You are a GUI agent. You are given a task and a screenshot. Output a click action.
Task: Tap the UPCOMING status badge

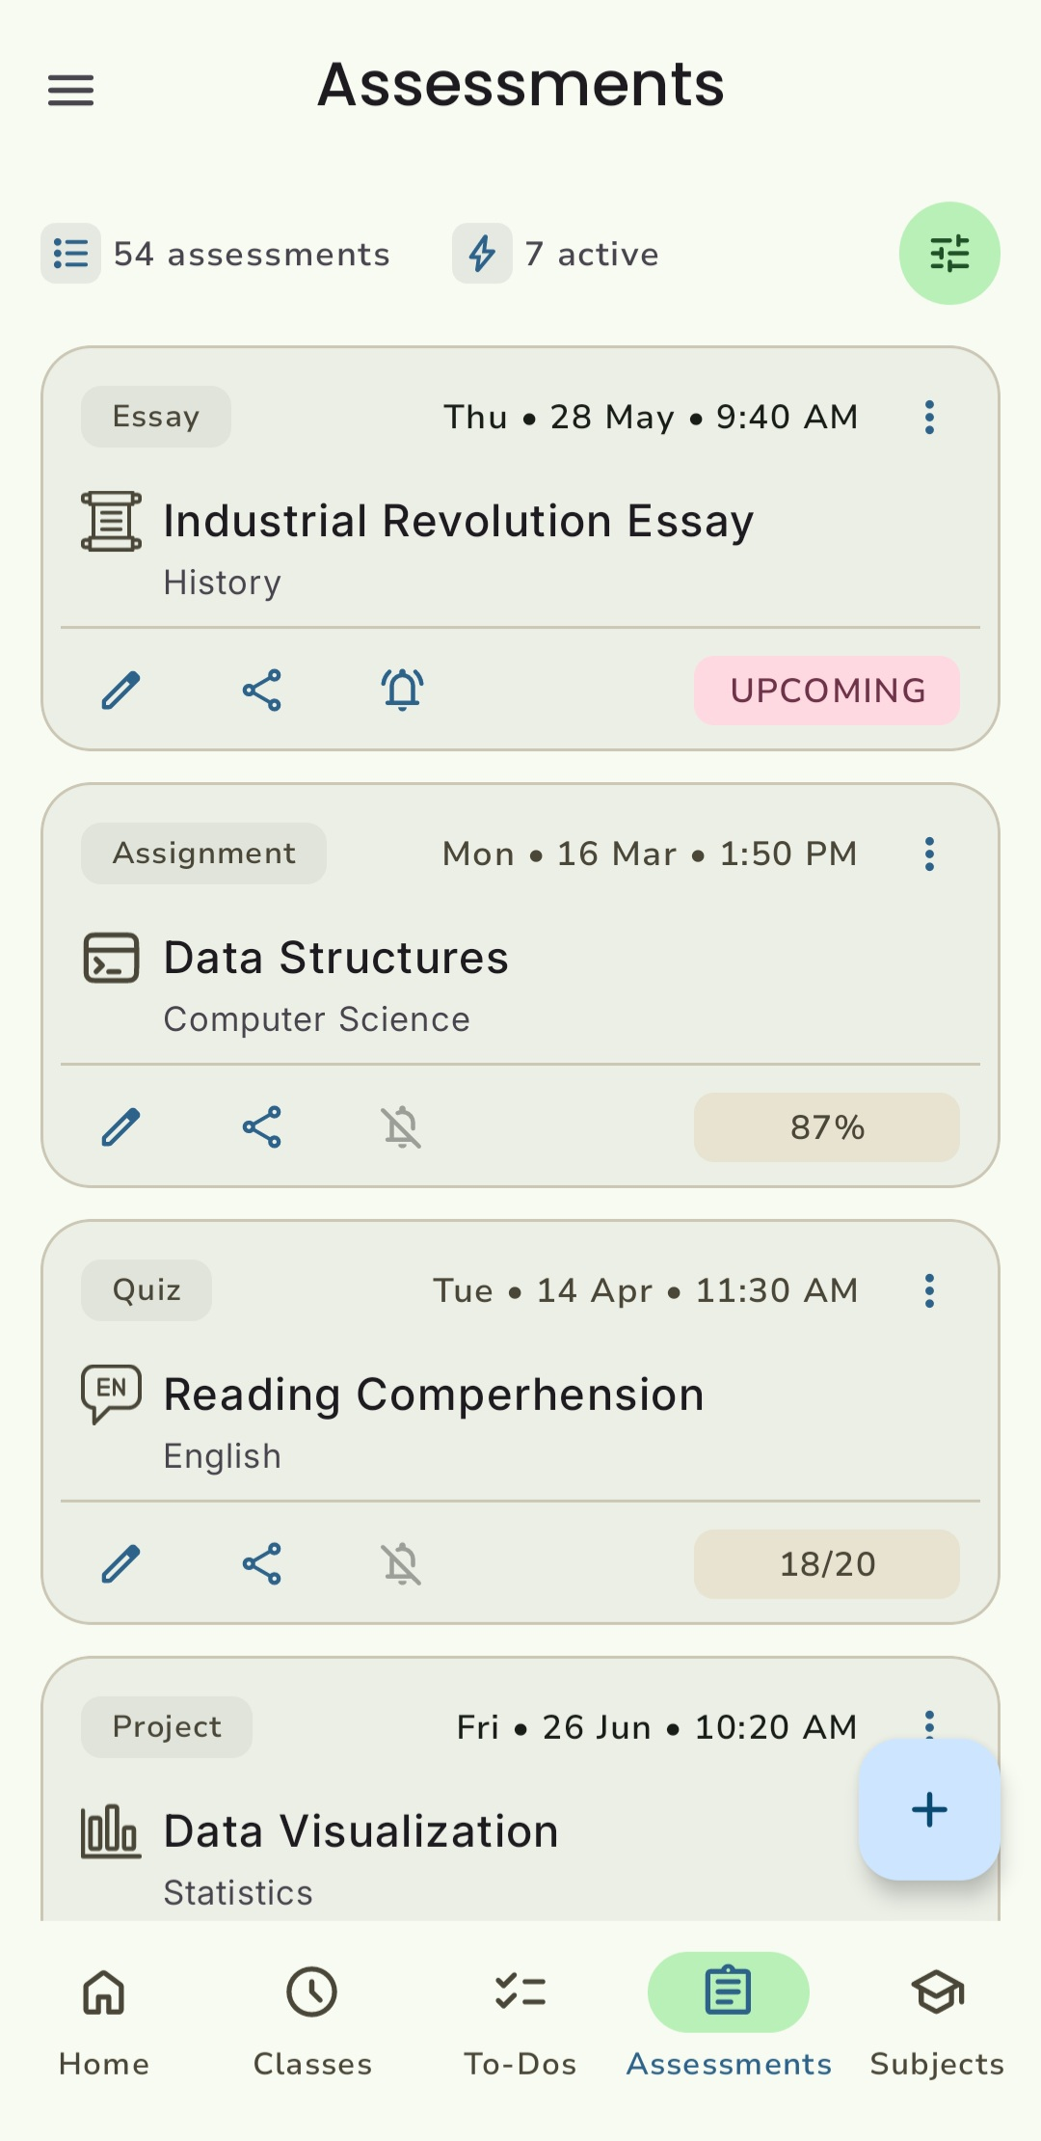[x=827, y=691]
